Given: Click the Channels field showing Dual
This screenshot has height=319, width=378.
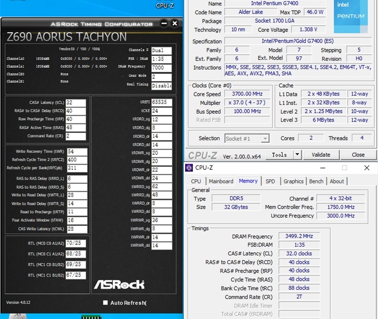Looking at the screenshot, I should pos(161,50).
